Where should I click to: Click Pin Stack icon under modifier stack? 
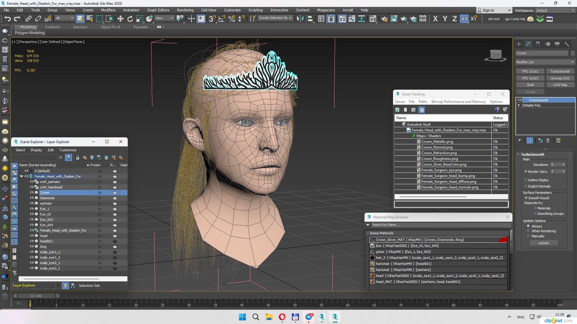tap(519, 140)
